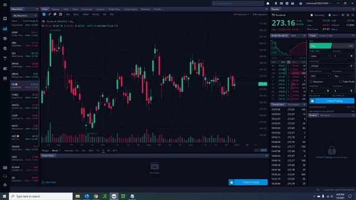The height and width of the screenshot is (200, 356).
Task: Select the pencil drawing tool above the chart
Action: [x=50, y=14]
